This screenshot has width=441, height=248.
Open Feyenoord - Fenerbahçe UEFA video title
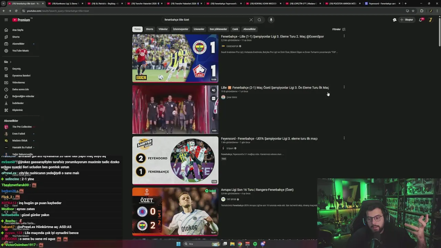[x=269, y=138]
